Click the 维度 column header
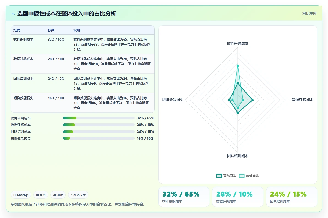The width and height of the screenshot is (328, 218). (17, 30)
